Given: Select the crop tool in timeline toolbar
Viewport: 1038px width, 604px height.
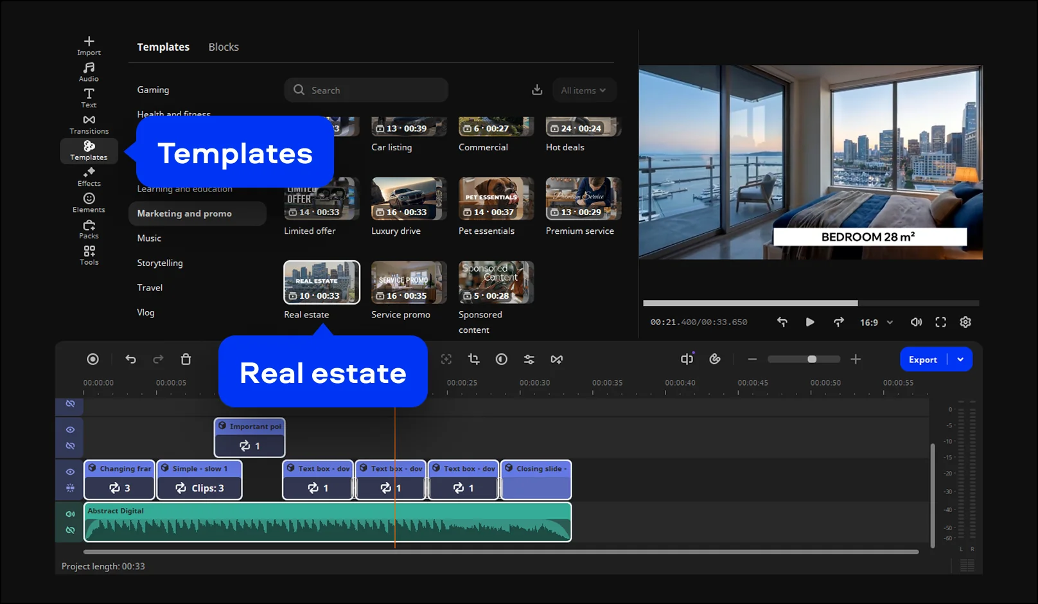Looking at the screenshot, I should pyautogui.click(x=474, y=359).
